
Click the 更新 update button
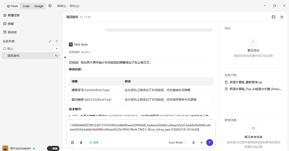coord(53,148)
